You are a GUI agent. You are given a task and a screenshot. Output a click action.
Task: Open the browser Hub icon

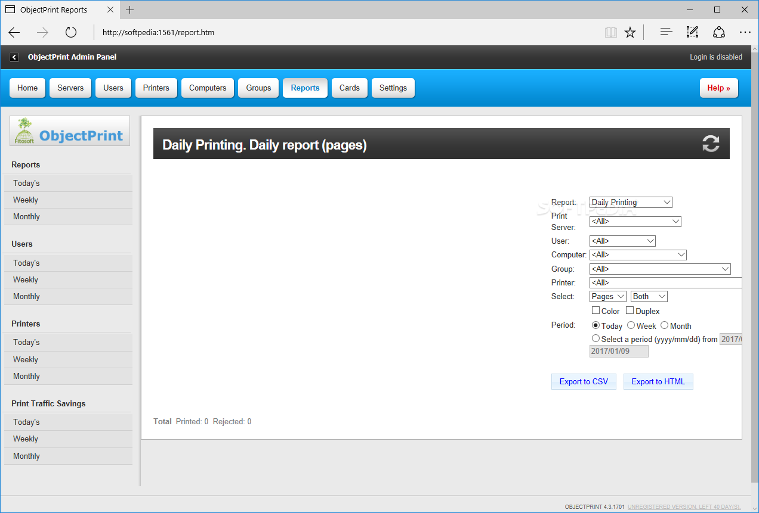click(667, 32)
